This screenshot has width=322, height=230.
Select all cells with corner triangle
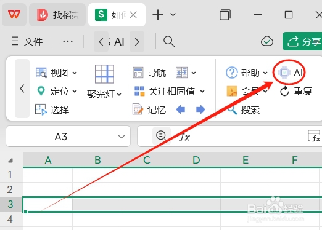point(10,160)
